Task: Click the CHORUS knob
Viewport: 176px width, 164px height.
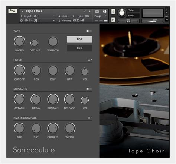Action: 53,128
